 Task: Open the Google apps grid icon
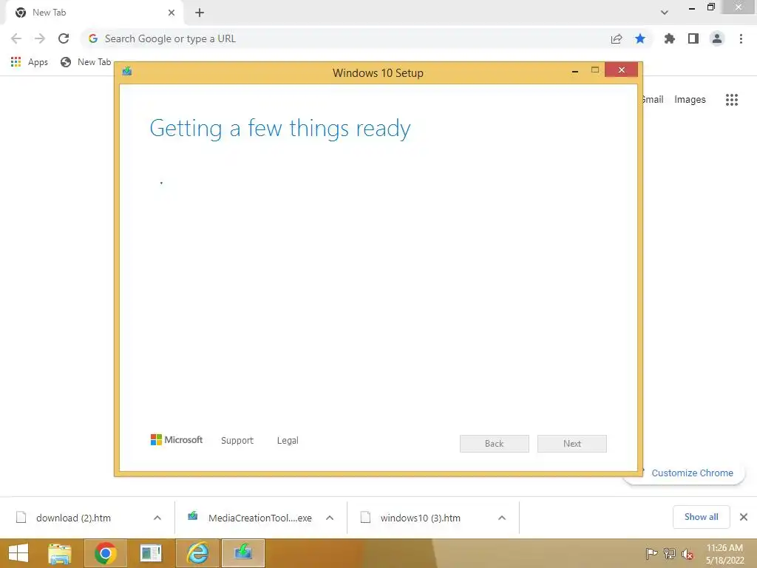pos(732,100)
